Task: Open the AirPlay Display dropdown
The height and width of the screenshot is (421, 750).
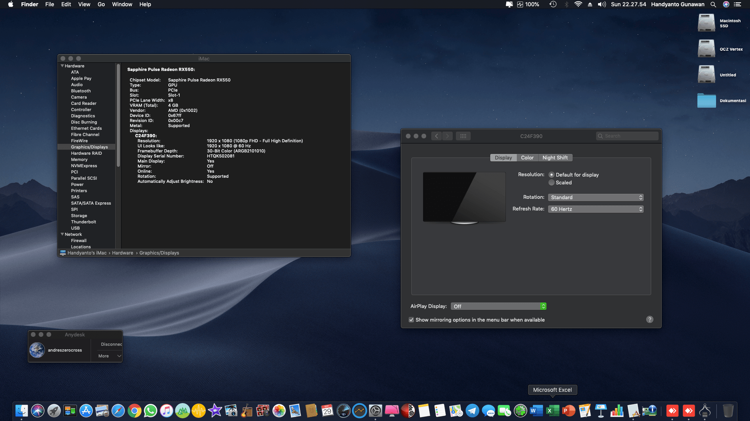Action: coord(498,306)
